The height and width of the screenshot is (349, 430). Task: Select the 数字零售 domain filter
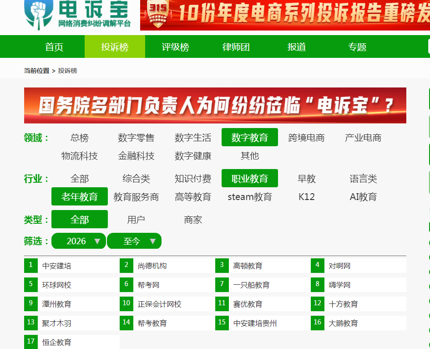(136, 137)
